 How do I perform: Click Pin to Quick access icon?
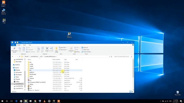pos(14,49)
